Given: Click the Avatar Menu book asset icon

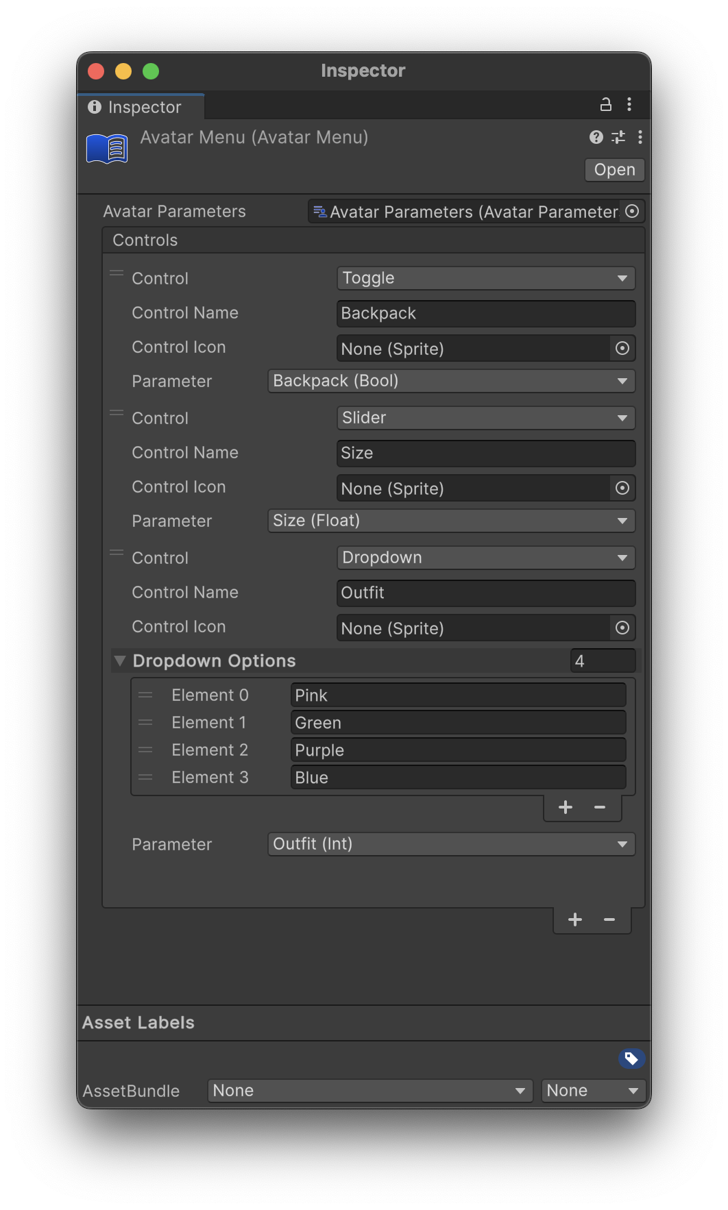Looking at the screenshot, I should pos(107,149).
